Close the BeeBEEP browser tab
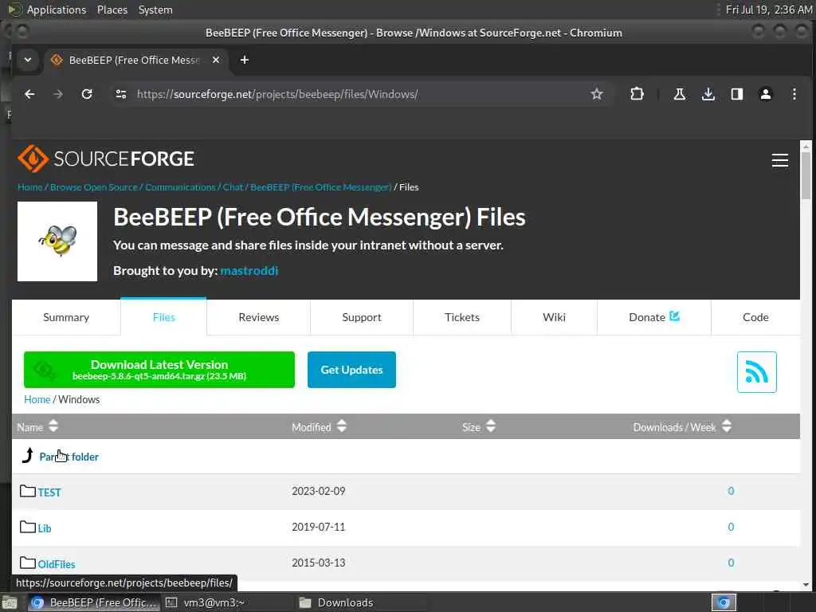 pyautogui.click(x=216, y=60)
